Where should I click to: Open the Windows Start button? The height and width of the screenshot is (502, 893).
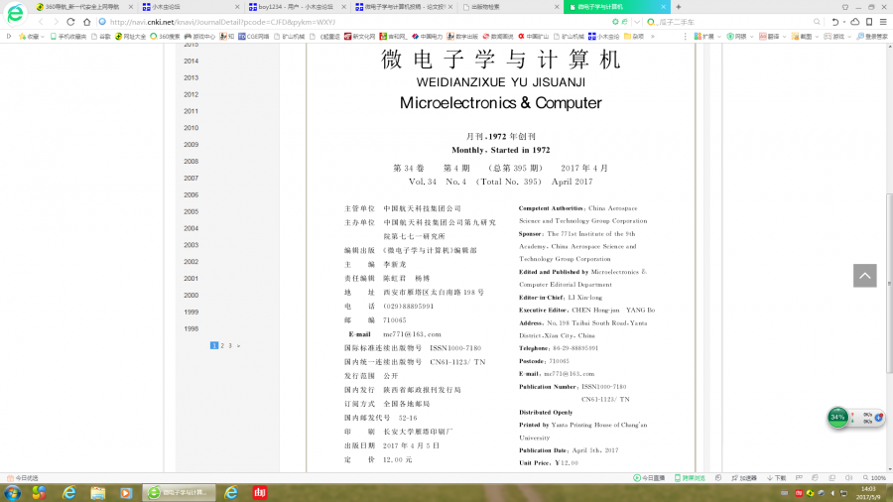click(x=12, y=493)
